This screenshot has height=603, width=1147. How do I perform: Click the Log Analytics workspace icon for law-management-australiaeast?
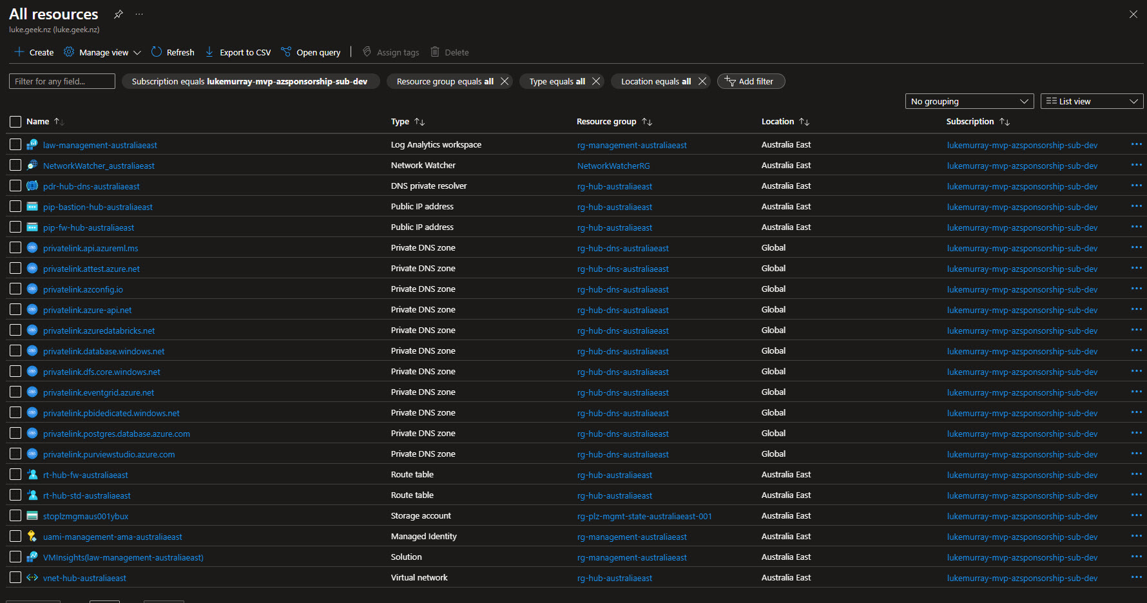(x=32, y=145)
